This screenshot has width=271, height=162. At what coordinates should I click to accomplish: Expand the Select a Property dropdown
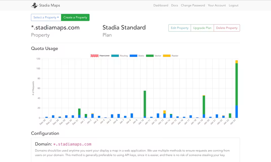pos(46,17)
